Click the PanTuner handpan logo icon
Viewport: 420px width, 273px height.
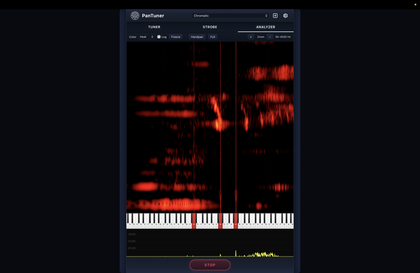(135, 16)
